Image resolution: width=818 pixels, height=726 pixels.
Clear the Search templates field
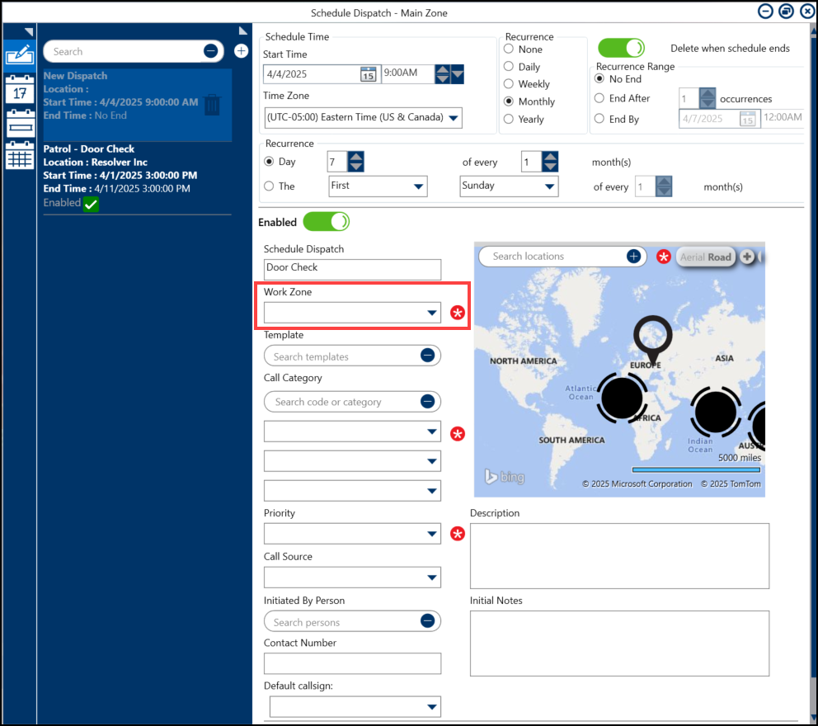coord(427,356)
